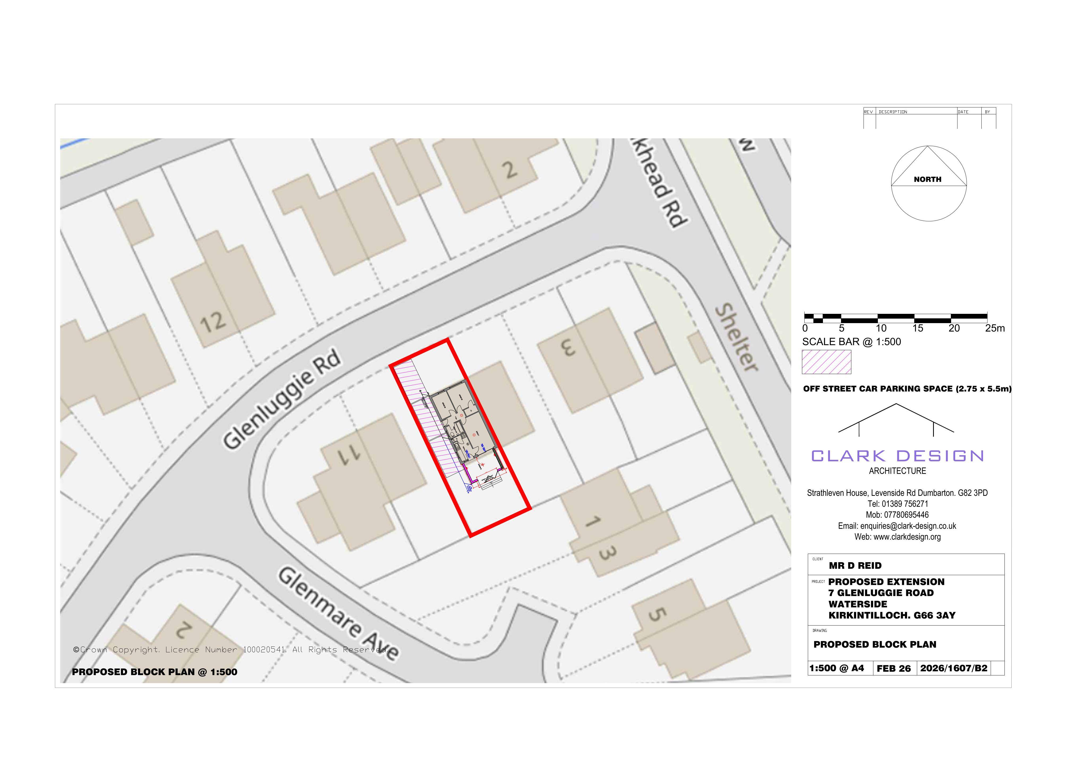Click the purple hatched parking legend swatch
Viewport: 1087px width, 768px height.
[826, 362]
